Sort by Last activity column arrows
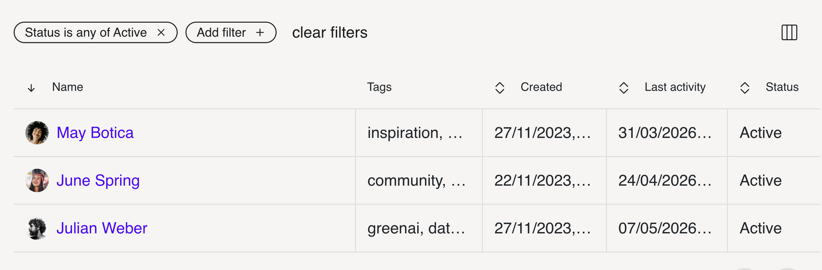 coord(624,88)
